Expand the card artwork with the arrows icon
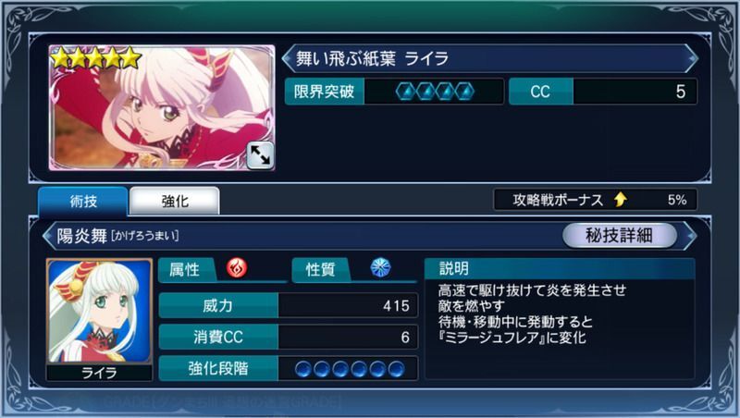Image resolution: width=740 pixels, height=418 pixels. tap(260, 155)
